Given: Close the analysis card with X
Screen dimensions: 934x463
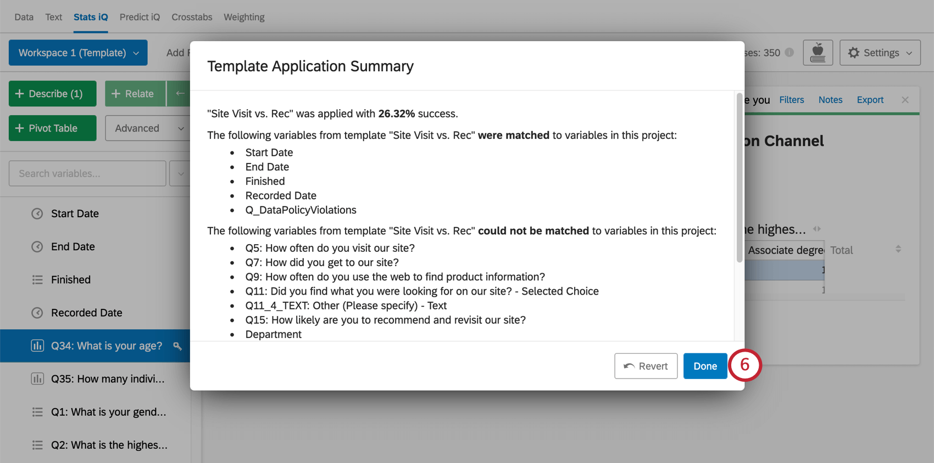Looking at the screenshot, I should click(x=905, y=100).
